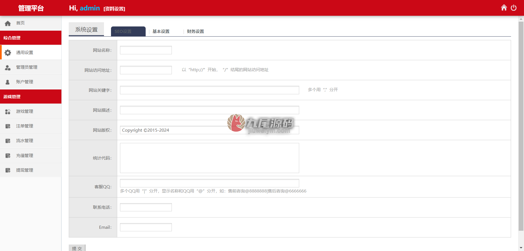Open 提现管理 in the sidebar

coord(31,170)
